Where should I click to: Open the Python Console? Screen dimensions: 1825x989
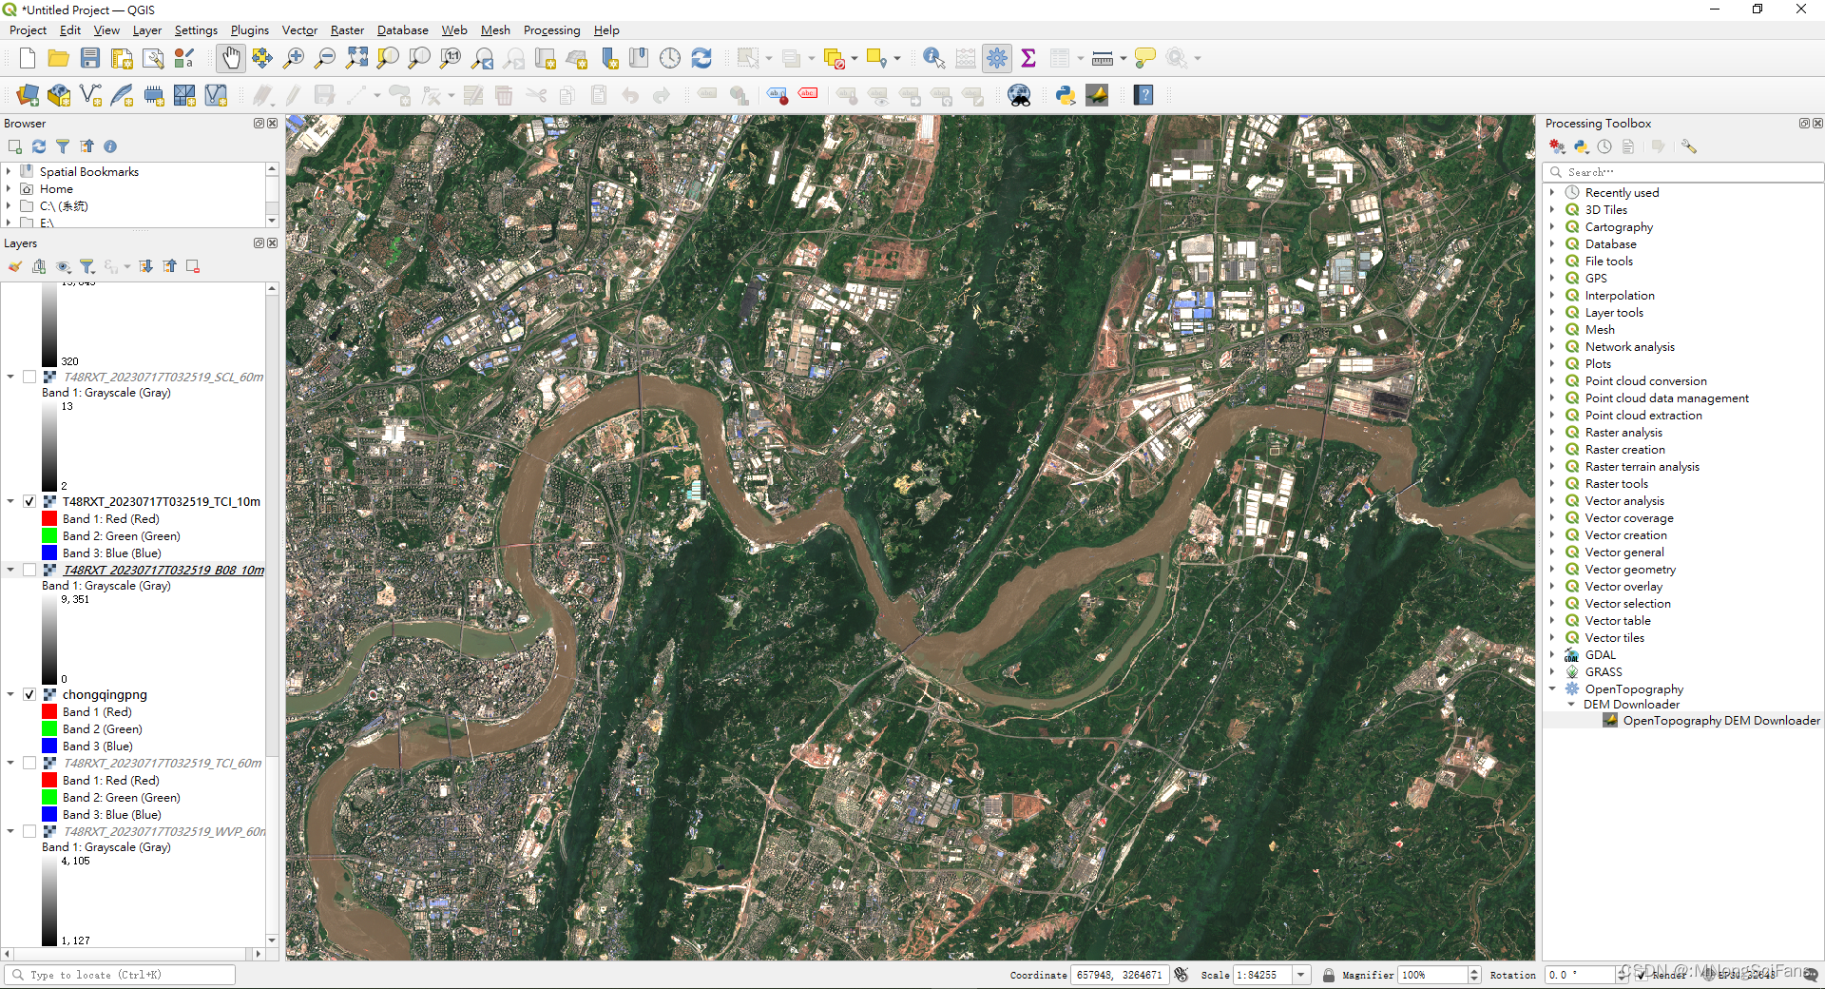point(1066,95)
